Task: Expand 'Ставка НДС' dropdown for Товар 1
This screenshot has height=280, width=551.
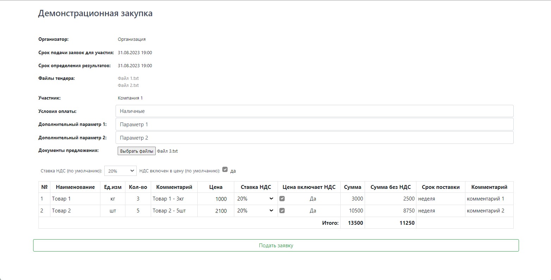Action: 255,199
